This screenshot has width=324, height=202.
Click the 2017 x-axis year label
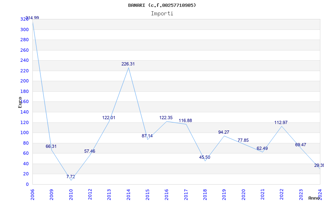(x=186, y=195)
